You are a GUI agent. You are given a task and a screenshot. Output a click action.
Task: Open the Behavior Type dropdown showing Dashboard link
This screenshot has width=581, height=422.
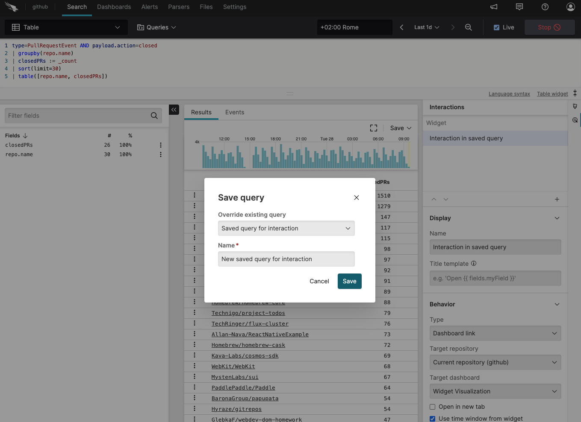[495, 333]
